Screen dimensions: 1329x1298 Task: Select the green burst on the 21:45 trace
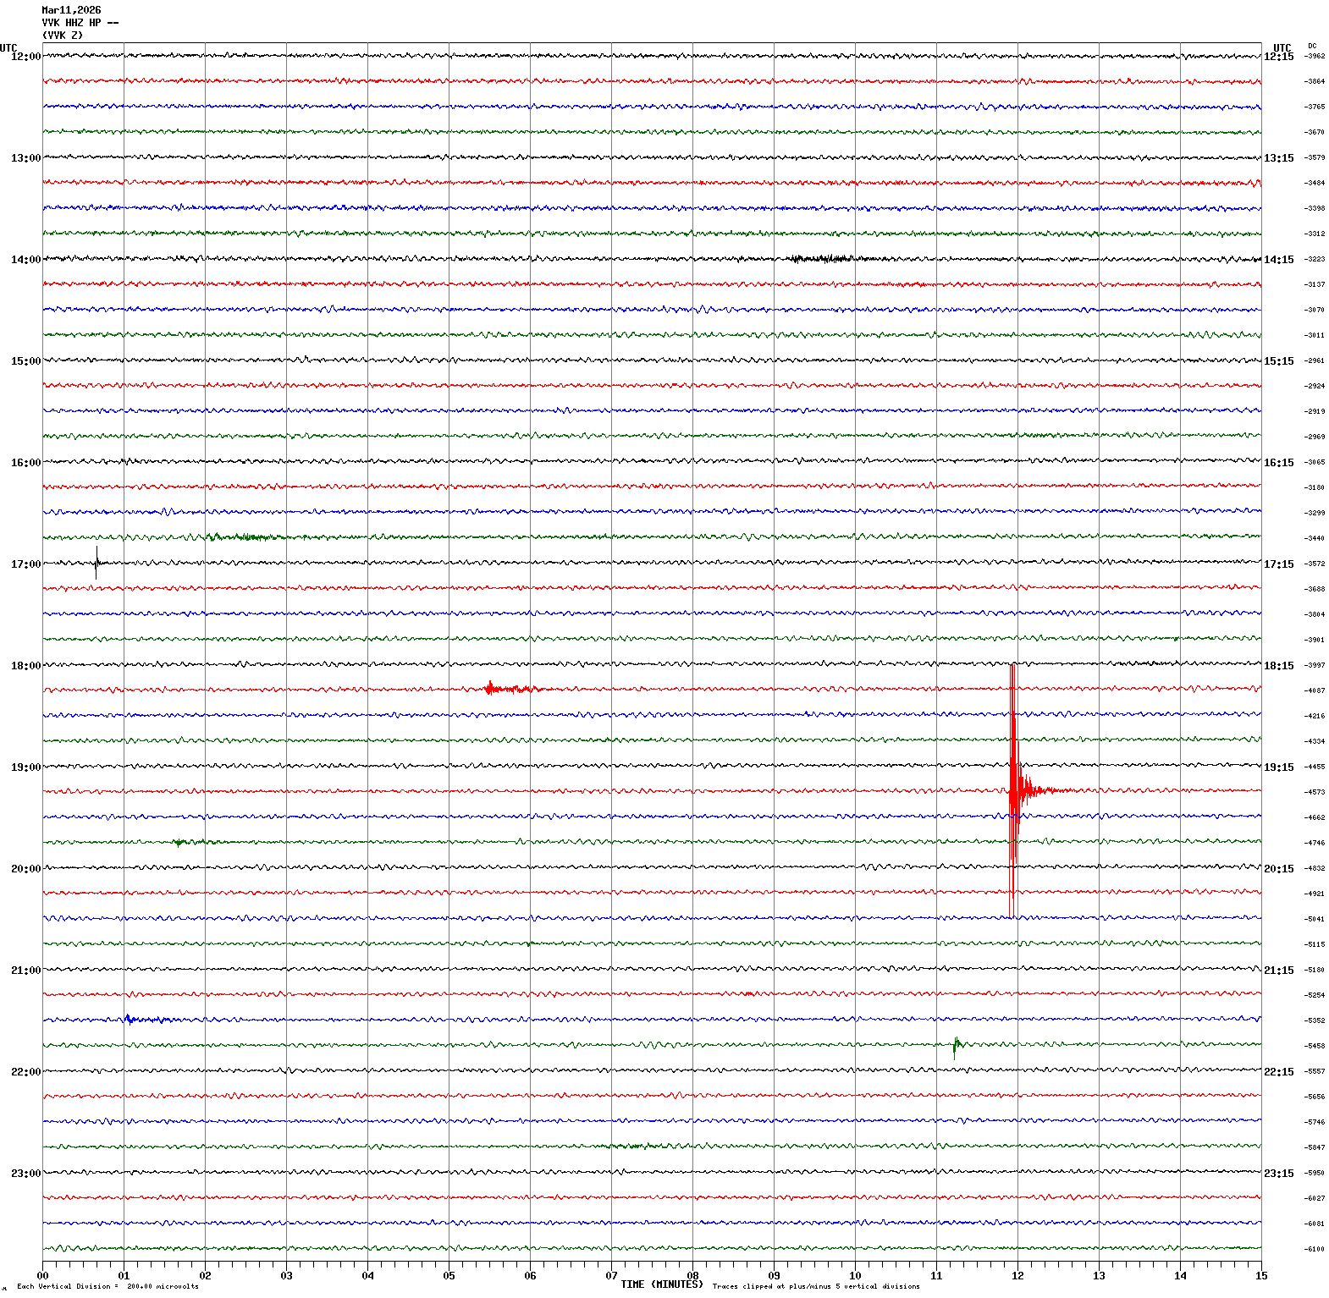956,1046
